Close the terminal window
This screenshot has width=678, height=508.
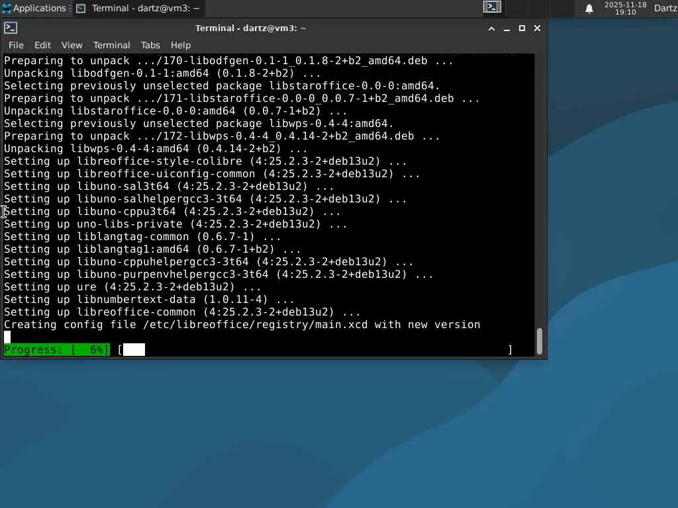tap(537, 28)
